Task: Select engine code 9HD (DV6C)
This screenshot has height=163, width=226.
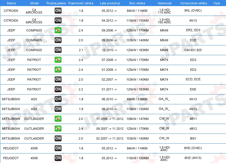Action: (x=193, y=148)
